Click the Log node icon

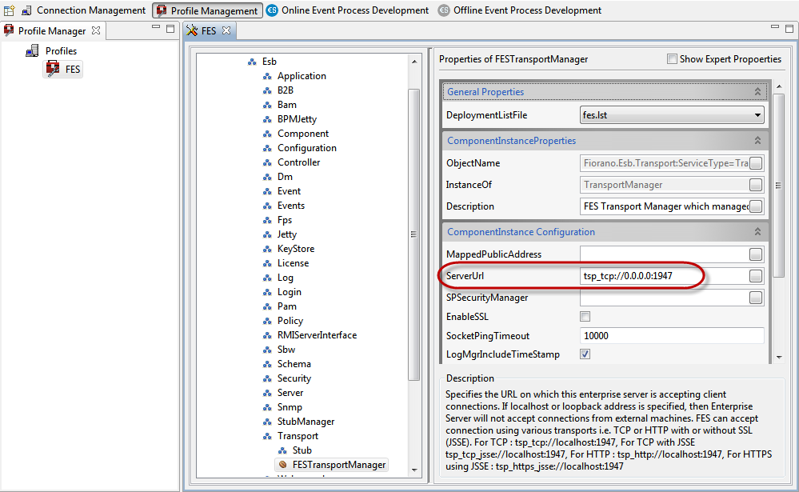click(x=267, y=278)
